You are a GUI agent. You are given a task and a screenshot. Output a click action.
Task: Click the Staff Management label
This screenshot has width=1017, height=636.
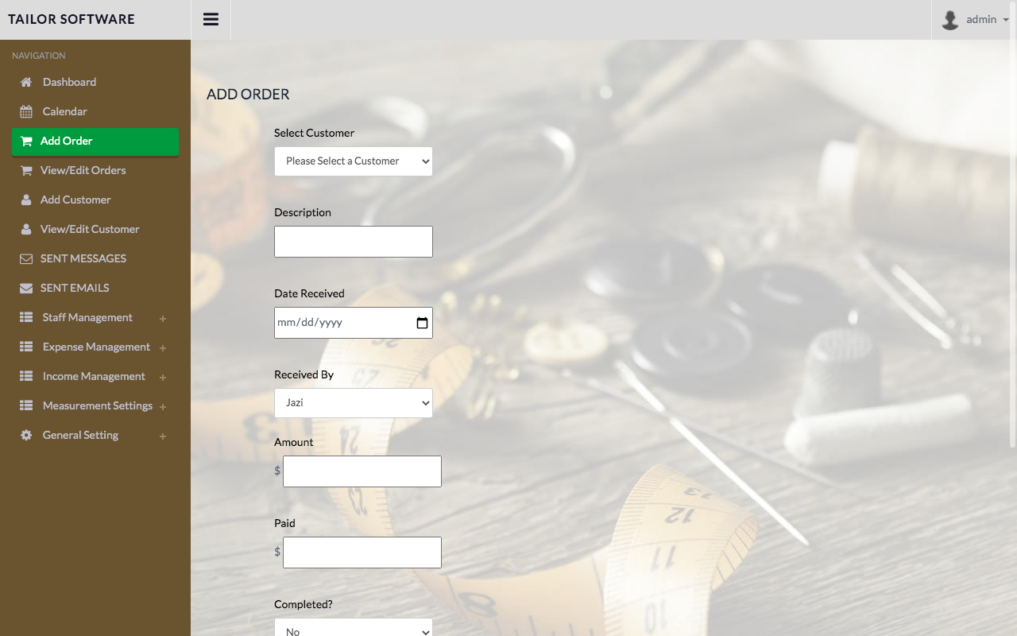87,317
